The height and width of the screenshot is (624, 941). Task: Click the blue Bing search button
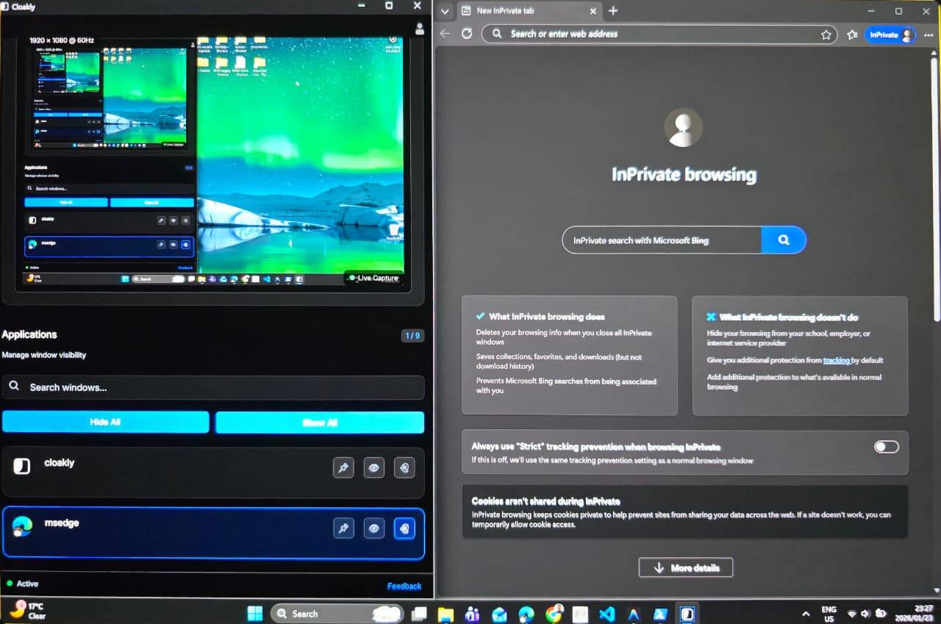tap(784, 240)
